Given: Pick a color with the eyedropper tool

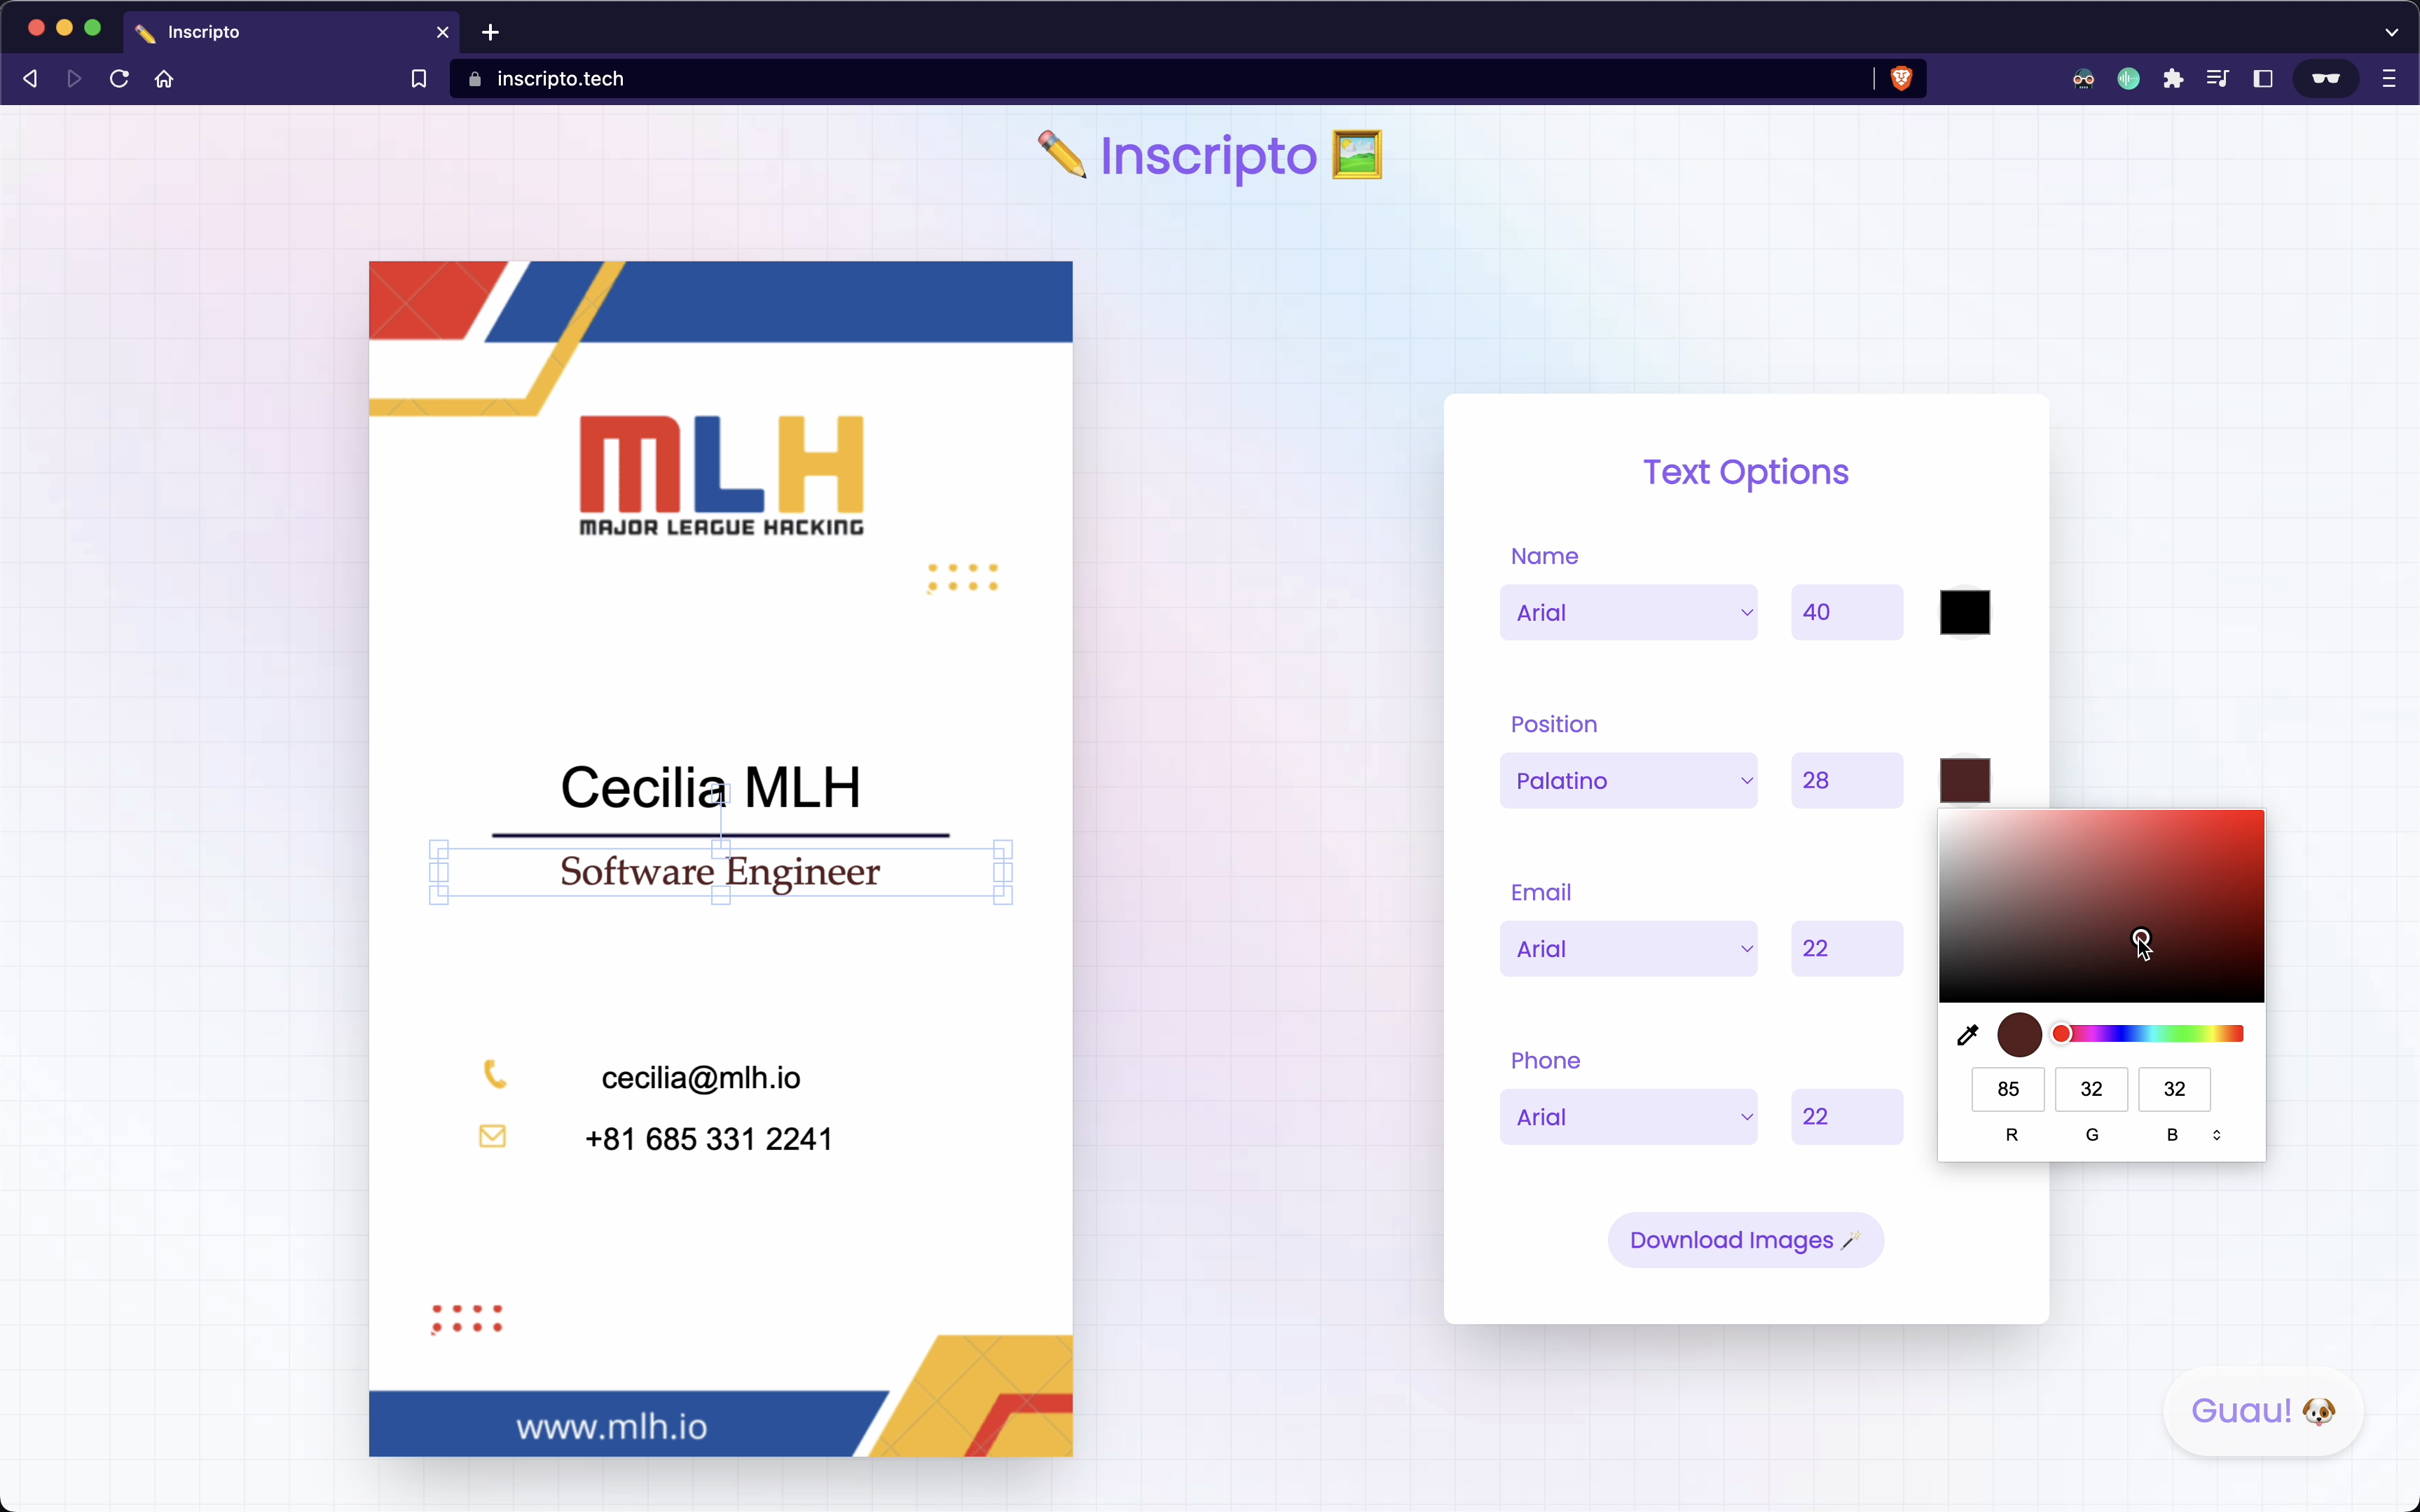Looking at the screenshot, I should point(1967,1035).
